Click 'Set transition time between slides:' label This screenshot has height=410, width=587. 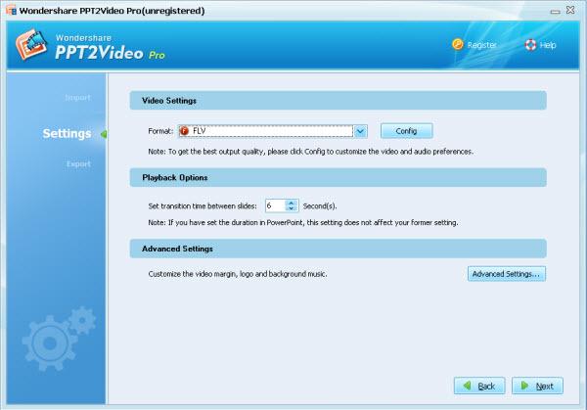[203, 206]
